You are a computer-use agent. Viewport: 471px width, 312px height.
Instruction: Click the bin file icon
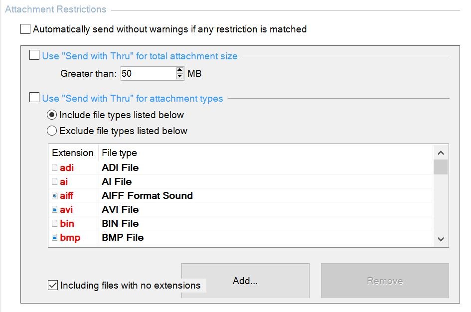tap(54, 223)
